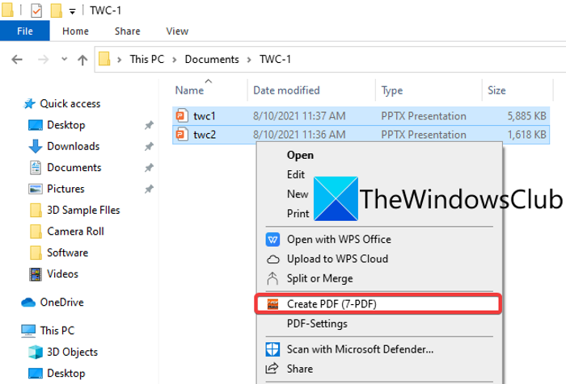Click the WPS Office icon in context menu
This screenshot has height=384, width=566.
pos(272,240)
